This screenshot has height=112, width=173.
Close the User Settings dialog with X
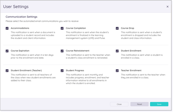[167, 7]
